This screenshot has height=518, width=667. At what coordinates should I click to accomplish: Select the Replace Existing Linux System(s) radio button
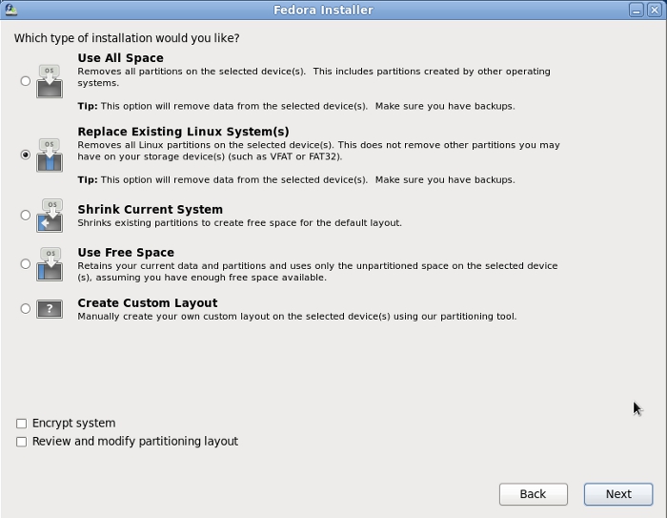[26, 155]
